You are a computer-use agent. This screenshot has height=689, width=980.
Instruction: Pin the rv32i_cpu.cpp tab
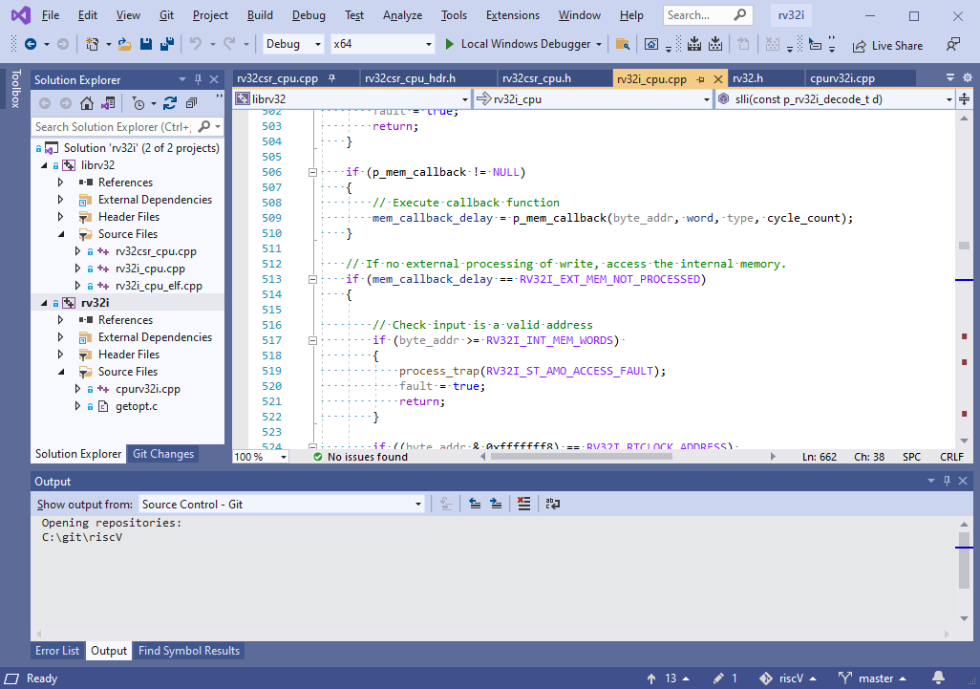(700, 78)
